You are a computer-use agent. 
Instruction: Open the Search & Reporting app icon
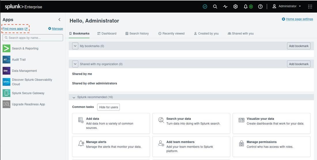(6, 48)
